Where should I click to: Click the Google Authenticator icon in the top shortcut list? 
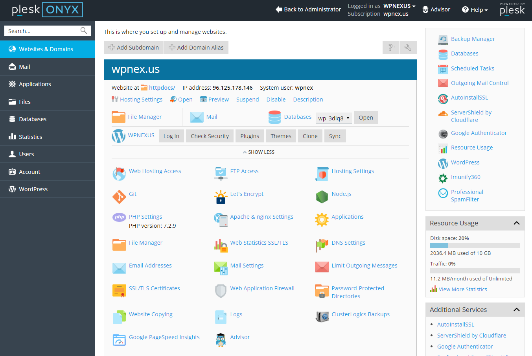[x=443, y=134]
